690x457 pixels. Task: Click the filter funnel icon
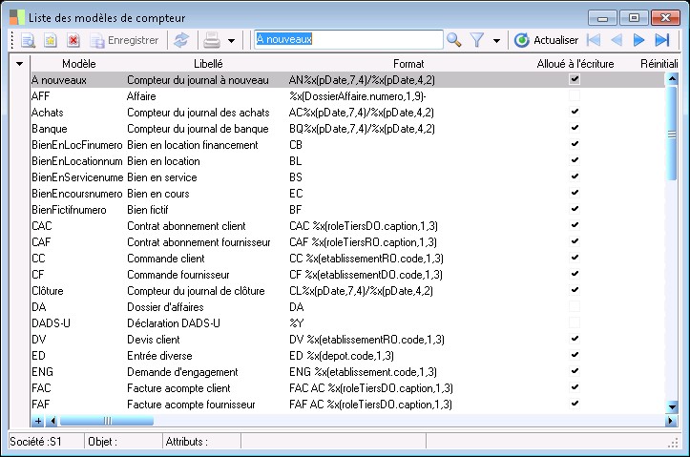coord(477,40)
